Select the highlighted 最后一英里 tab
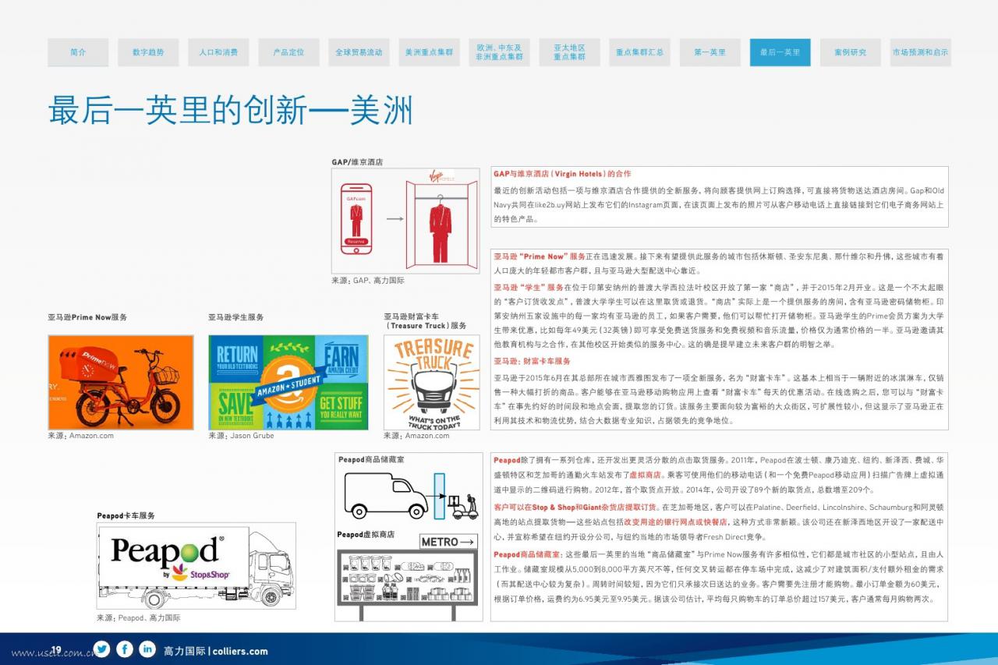Image resolution: width=998 pixels, height=665 pixels. (x=780, y=52)
